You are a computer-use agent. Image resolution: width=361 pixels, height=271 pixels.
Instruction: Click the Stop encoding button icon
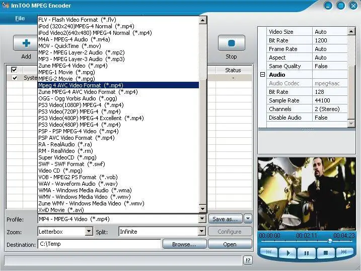[232, 43]
